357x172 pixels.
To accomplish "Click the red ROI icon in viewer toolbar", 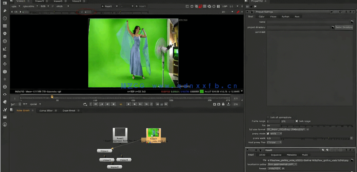I will coord(201,6).
